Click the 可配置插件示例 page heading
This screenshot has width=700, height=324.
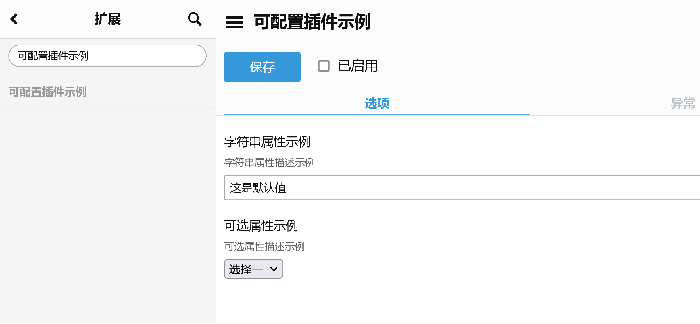(312, 22)
